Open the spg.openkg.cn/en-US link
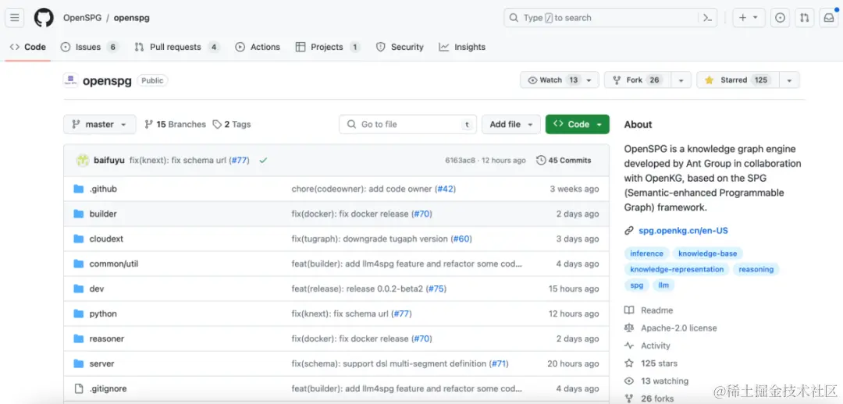The image size is (843, 404). (683, 231)
